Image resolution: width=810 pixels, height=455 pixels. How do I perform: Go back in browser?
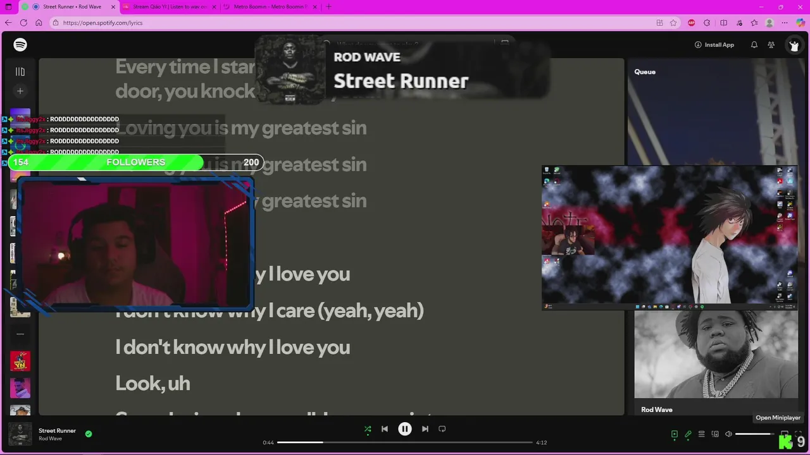point(8,23)
